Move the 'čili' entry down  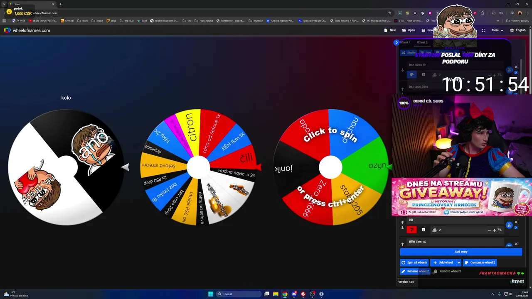[402, 228]
